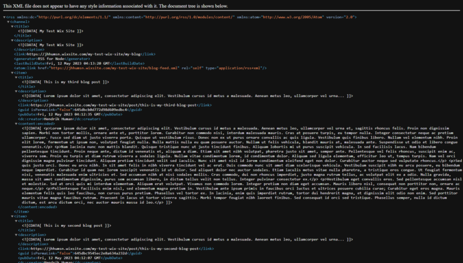Collapse the channel's title node

(11, 26)
